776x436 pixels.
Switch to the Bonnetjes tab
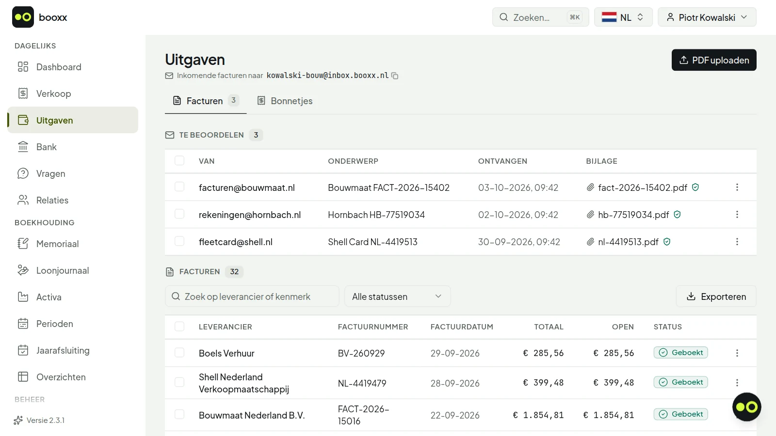click(285, 101)
